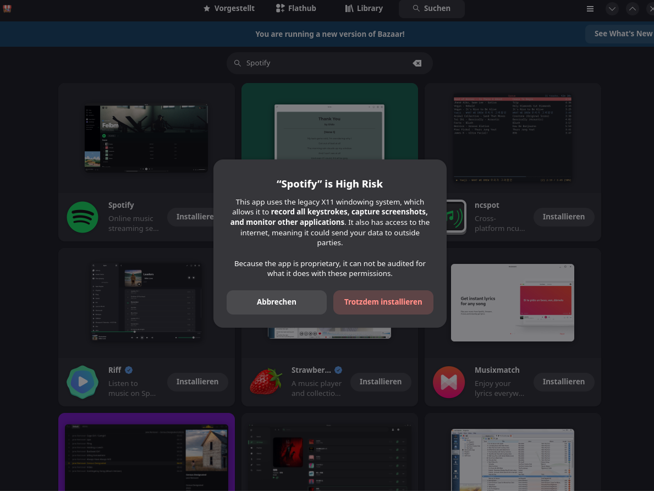The width and height of the screenshot is (654, 491).
Task: Click 'Cross-platform ncu...' description
Action: [499, 223]
